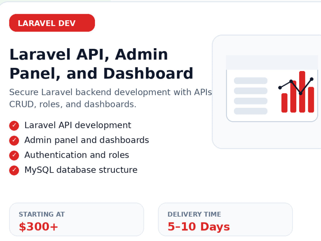Click the check icon beside Laravel API development
The image size is (321, 241).
pyautogui.click(x=14, y=126)
